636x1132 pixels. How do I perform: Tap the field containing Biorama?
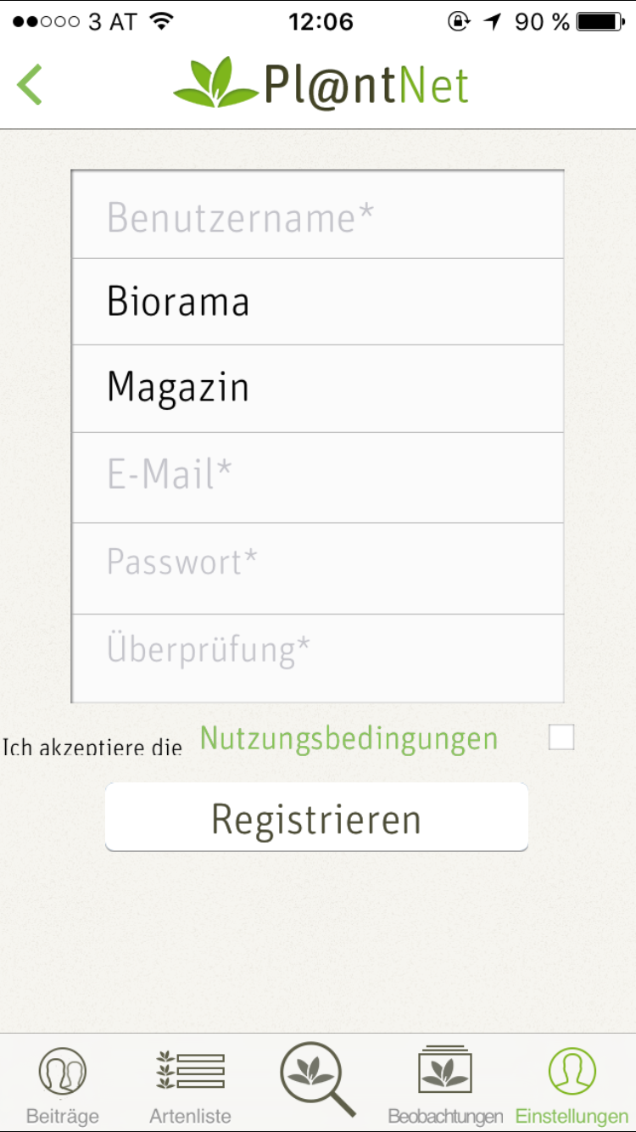tap(318, 302)
